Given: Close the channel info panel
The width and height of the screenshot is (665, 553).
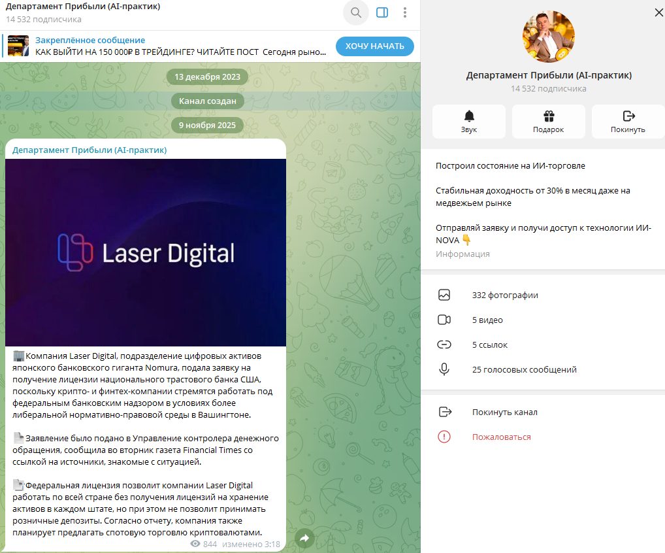Looking at the screenshot, I should (658, 12).
